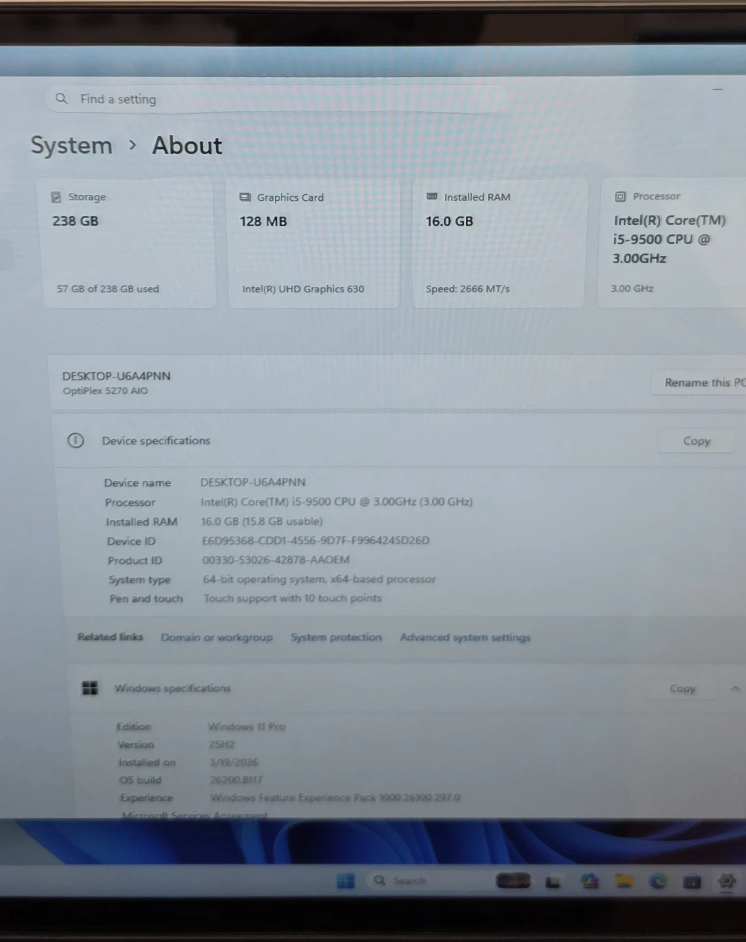Screen dimensions: 746x942
Task: Select the Intel(R) UHD Graphics 630 text
Action: pyautogui.click(x=303, y=288)
